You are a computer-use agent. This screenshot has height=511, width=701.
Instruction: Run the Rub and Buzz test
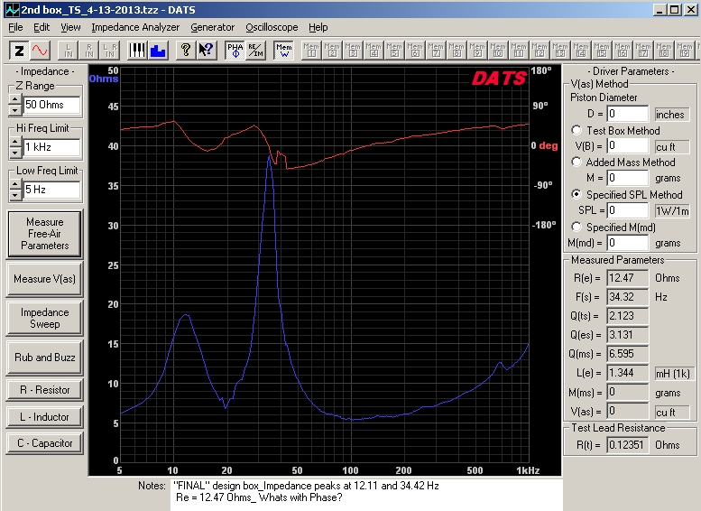click(45, 358)
